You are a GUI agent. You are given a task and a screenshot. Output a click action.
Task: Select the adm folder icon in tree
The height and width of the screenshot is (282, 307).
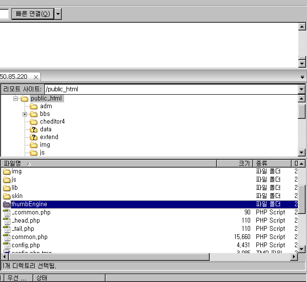[34, 106]
